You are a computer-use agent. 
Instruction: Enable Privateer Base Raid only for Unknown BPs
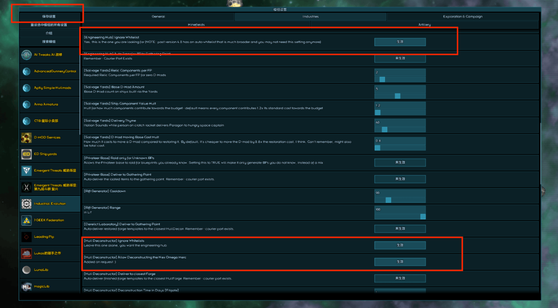point(400,162)
